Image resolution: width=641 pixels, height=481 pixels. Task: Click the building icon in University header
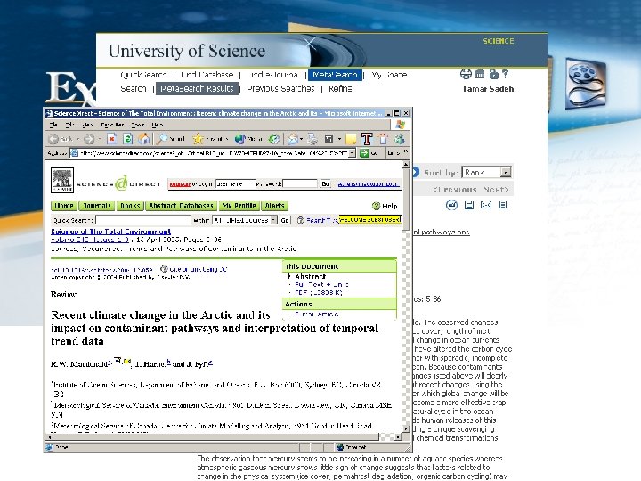coord(480,74)
